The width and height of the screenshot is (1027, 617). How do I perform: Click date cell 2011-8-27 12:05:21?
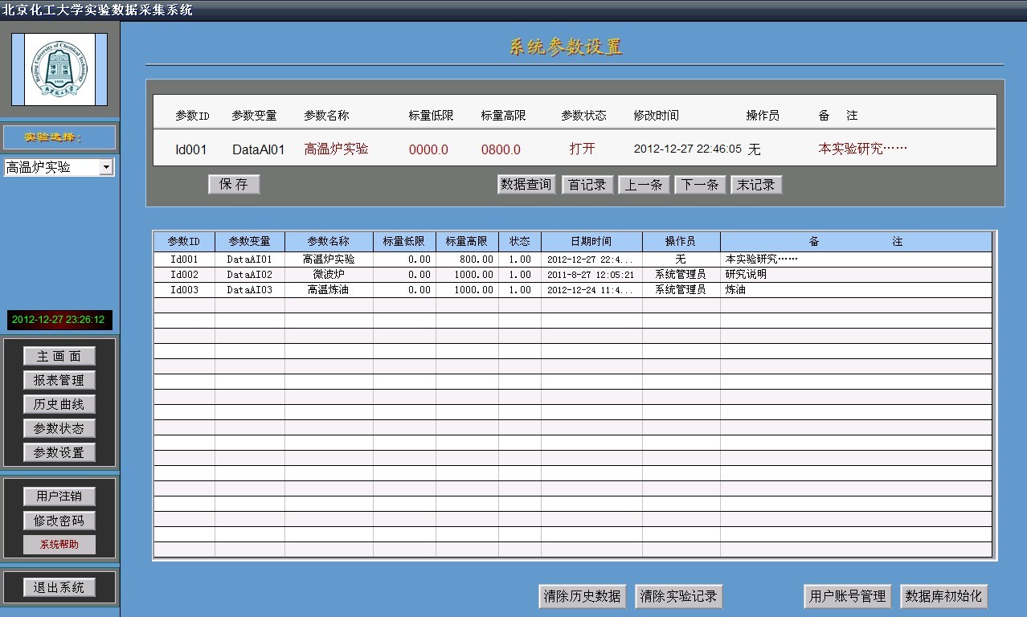pyautogui.click(x=591, y=275)
